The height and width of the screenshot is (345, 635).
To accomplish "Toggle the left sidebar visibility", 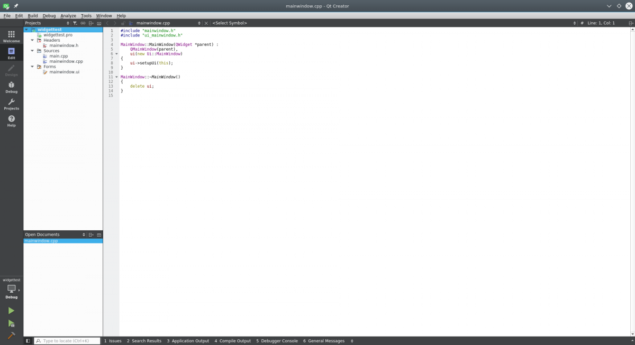I will coord(28,341).
